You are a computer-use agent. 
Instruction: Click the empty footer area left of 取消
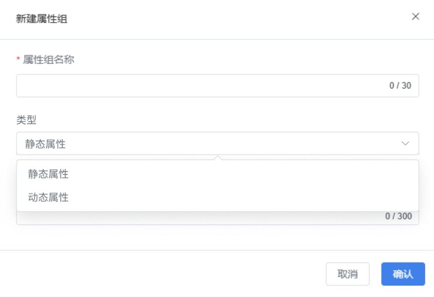(170, 274)
